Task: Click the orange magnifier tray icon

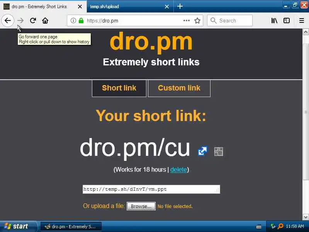Action: (x=280, y=226)
